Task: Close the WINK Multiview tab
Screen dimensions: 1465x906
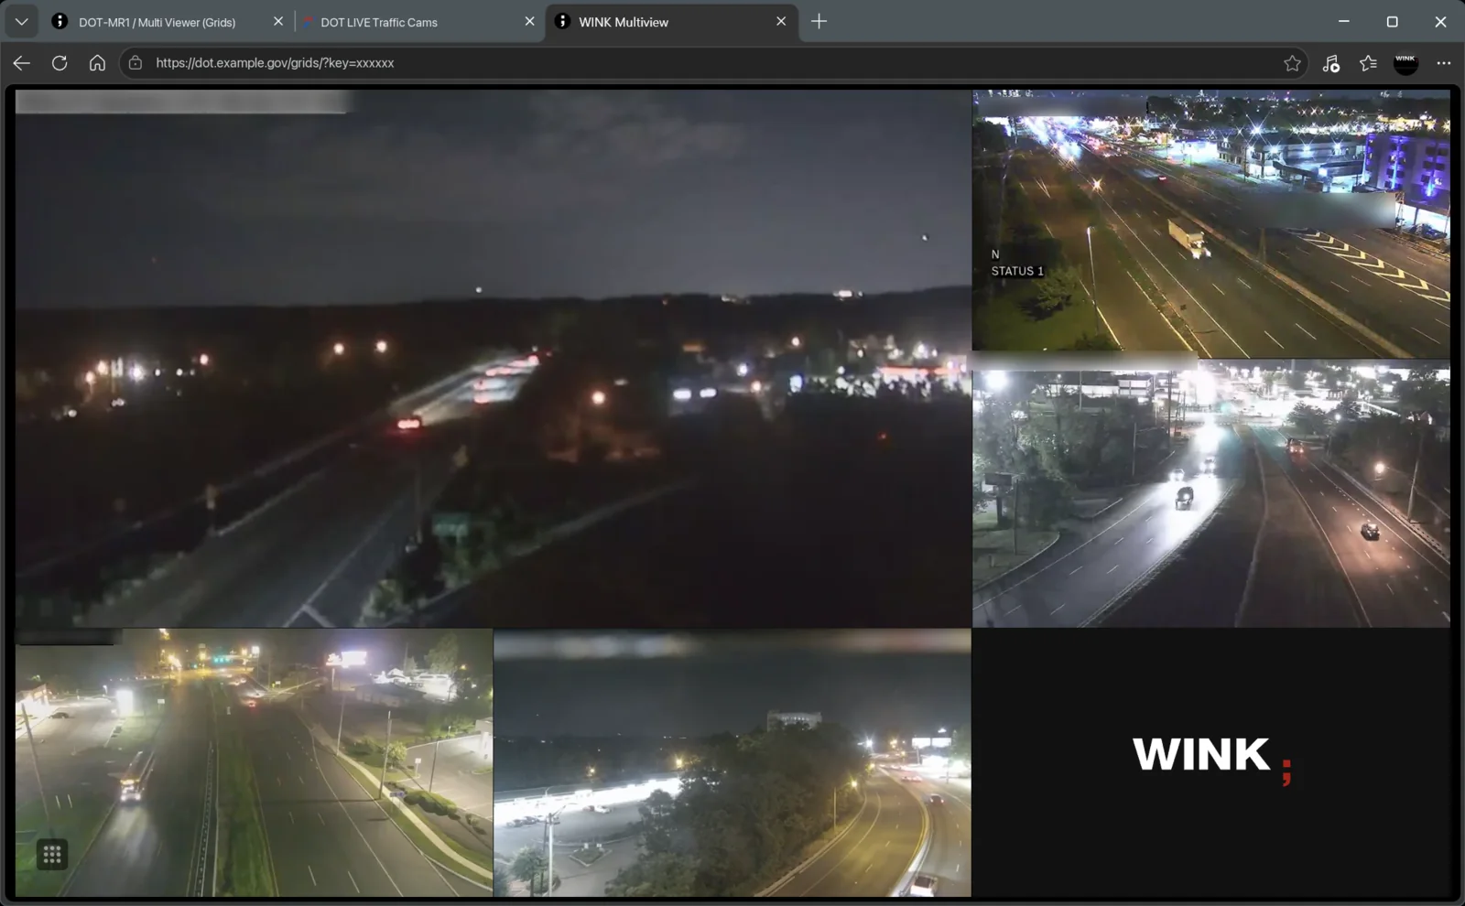Action: pos(781,21)
